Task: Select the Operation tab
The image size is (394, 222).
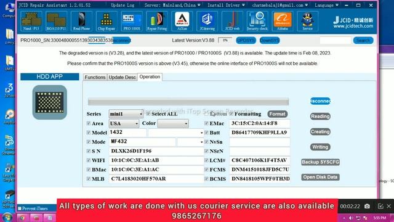Action: tap(150, 76)
